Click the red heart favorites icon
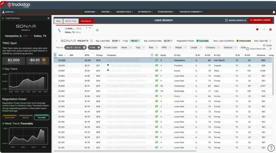 tap(257, 30)
